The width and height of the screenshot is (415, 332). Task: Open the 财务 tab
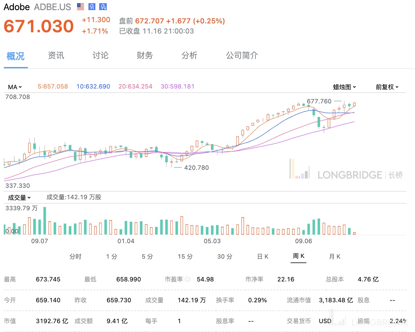(x=145, y=56)
